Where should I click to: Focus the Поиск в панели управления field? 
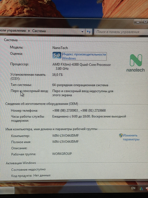tap(121, 32)
